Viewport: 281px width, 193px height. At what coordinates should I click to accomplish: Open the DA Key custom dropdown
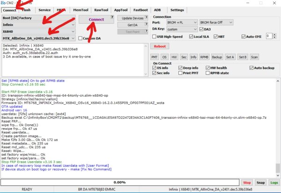click(182, 29)
